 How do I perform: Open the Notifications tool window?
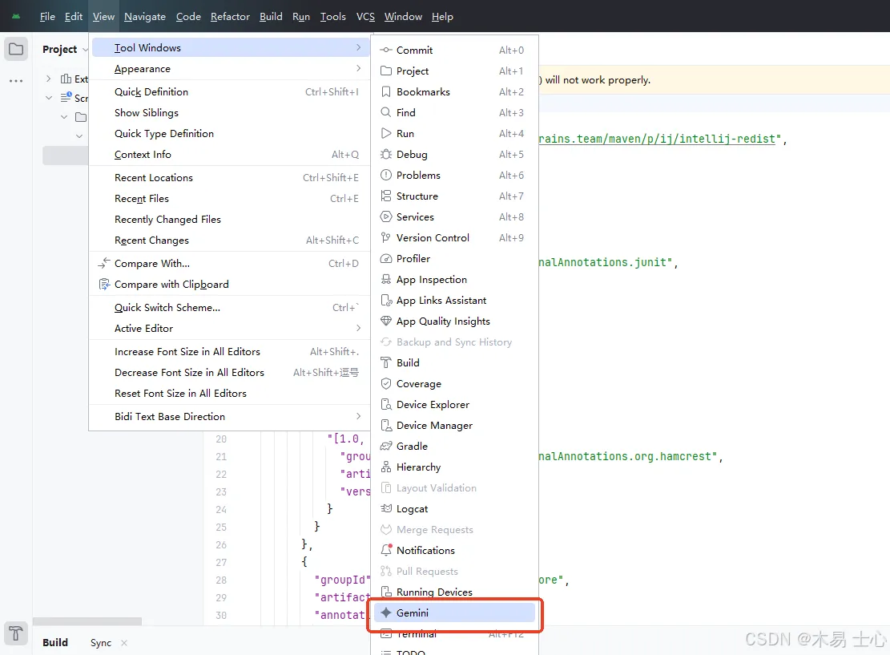(454, 550)
